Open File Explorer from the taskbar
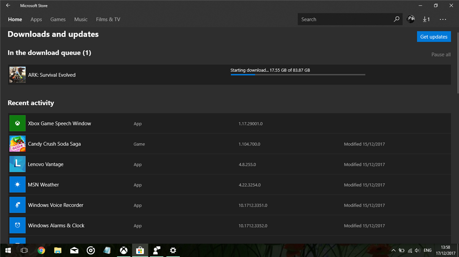 click(x=58, y=251)
